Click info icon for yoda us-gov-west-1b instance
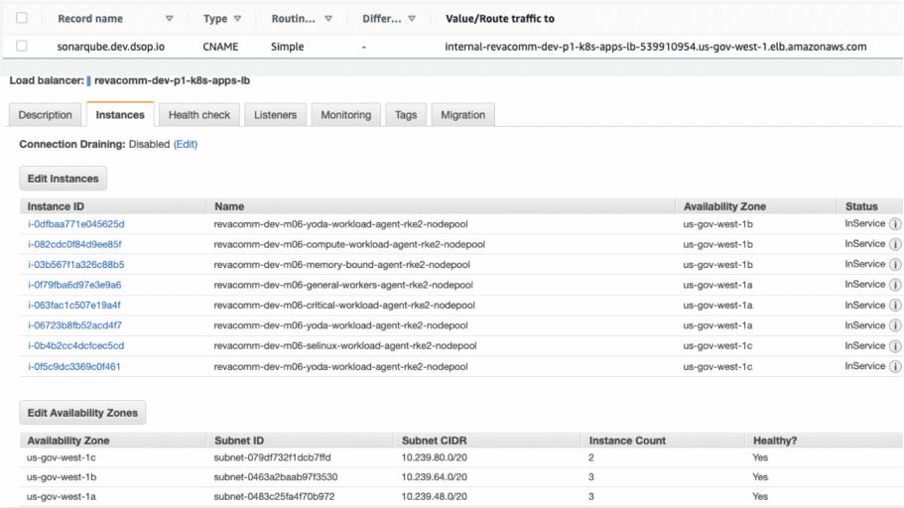 [x=895, y=224]
